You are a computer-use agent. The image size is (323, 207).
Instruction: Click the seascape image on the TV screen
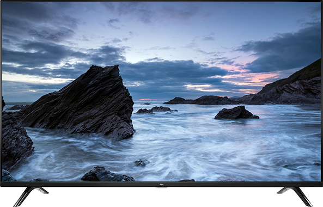161,92
